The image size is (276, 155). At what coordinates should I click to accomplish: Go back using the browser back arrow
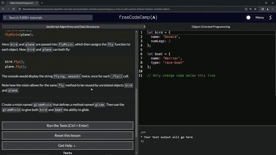click(3, 9)
